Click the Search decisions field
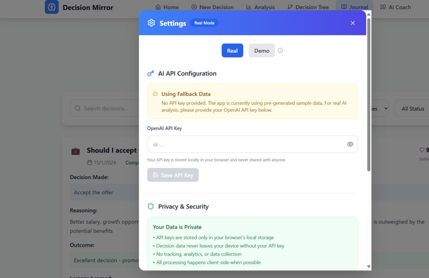Image resolution: width=429 pixels, height=278 pixels. coord(105,108)
